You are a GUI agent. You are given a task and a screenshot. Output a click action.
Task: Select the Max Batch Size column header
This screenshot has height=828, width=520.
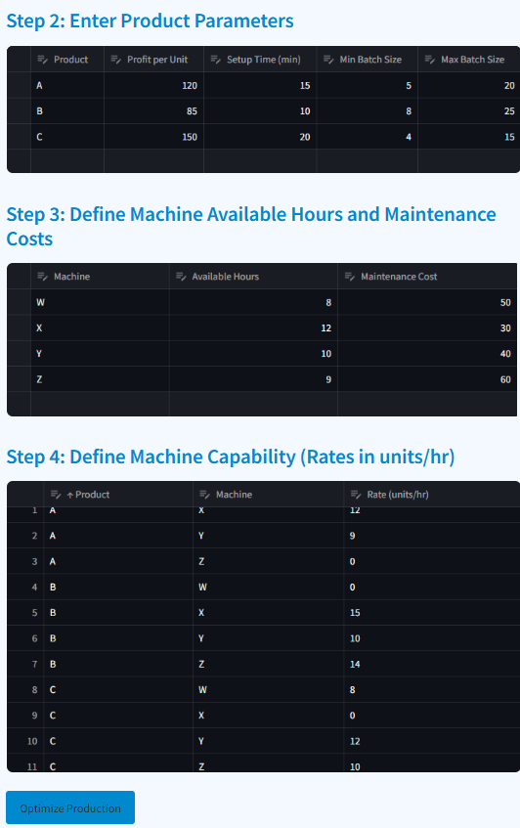click(469, 60)
